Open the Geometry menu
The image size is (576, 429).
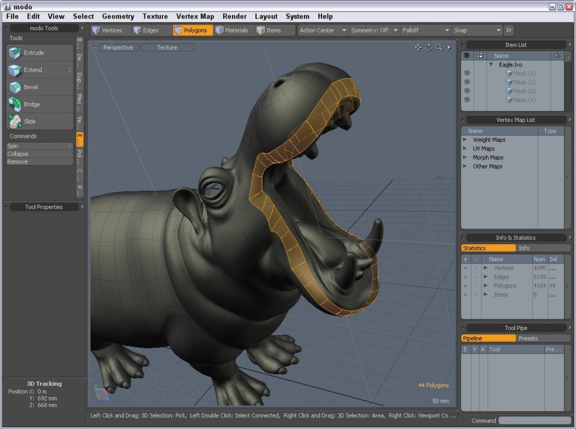pyautogui.click(x=118, y=16)
